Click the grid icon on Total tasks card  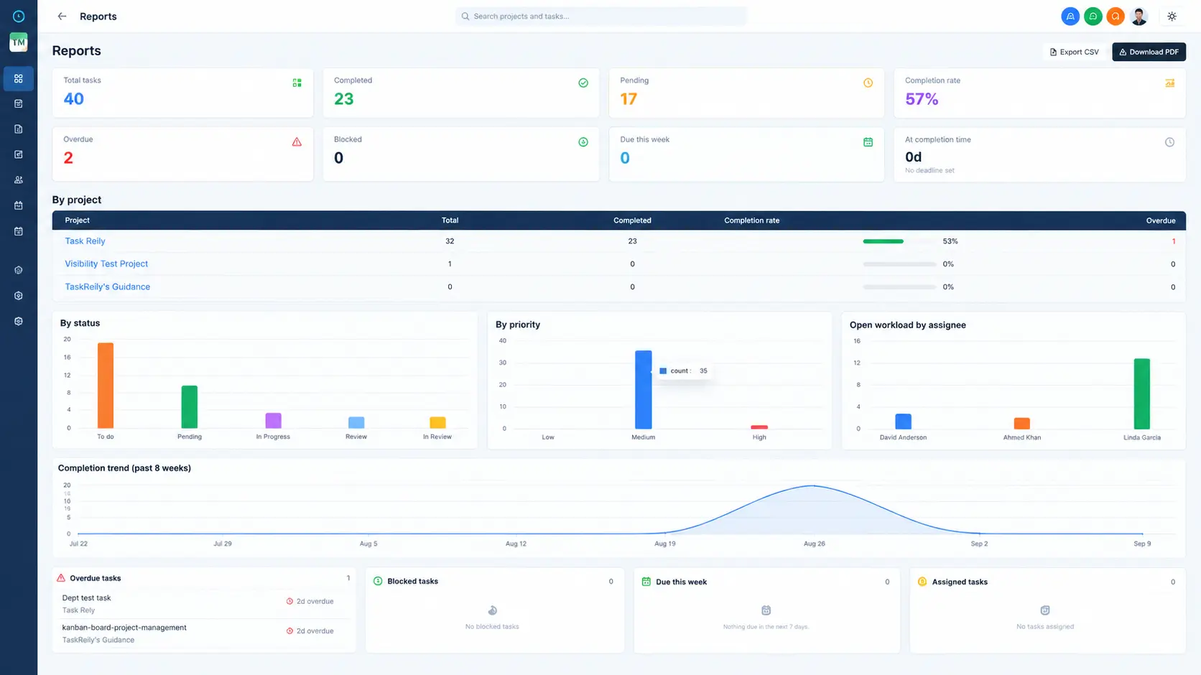pos(297,83)
